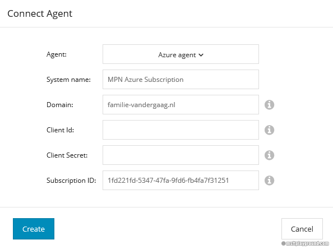Screen dimensions: 333x249
Task: Click the "Subscription ID:" label
Action: [71, 181]
